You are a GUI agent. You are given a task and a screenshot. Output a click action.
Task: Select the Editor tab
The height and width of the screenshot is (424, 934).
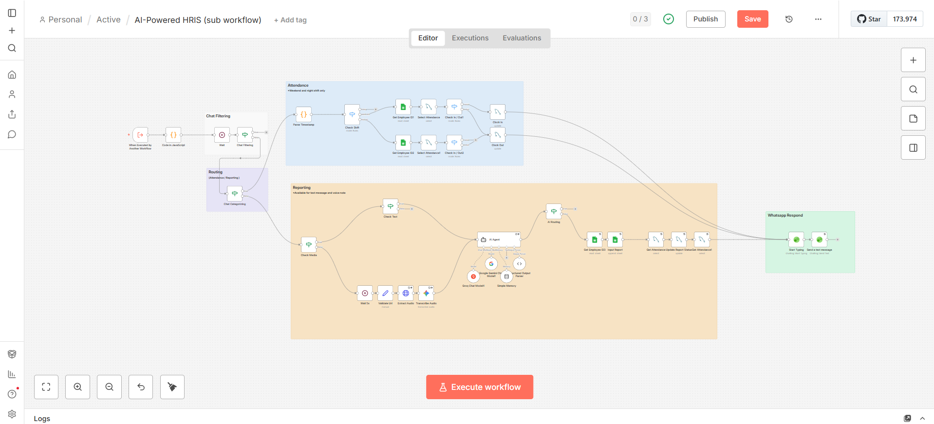428,38
